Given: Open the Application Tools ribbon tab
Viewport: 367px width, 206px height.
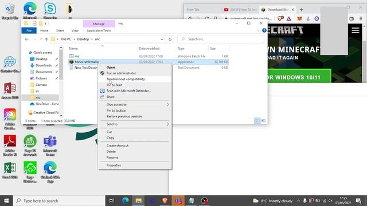Looking at the screenshot, I should pos(99,30).
